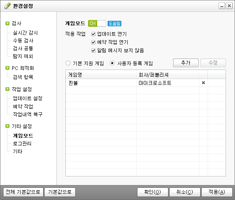Select the 핀볼 row in game list
The height and width of the screenshot is (200, 235).
click(102, 83)
